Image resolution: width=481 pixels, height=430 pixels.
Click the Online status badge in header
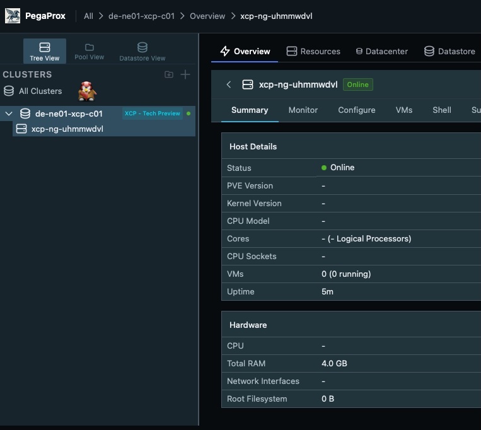pos(357,84)
